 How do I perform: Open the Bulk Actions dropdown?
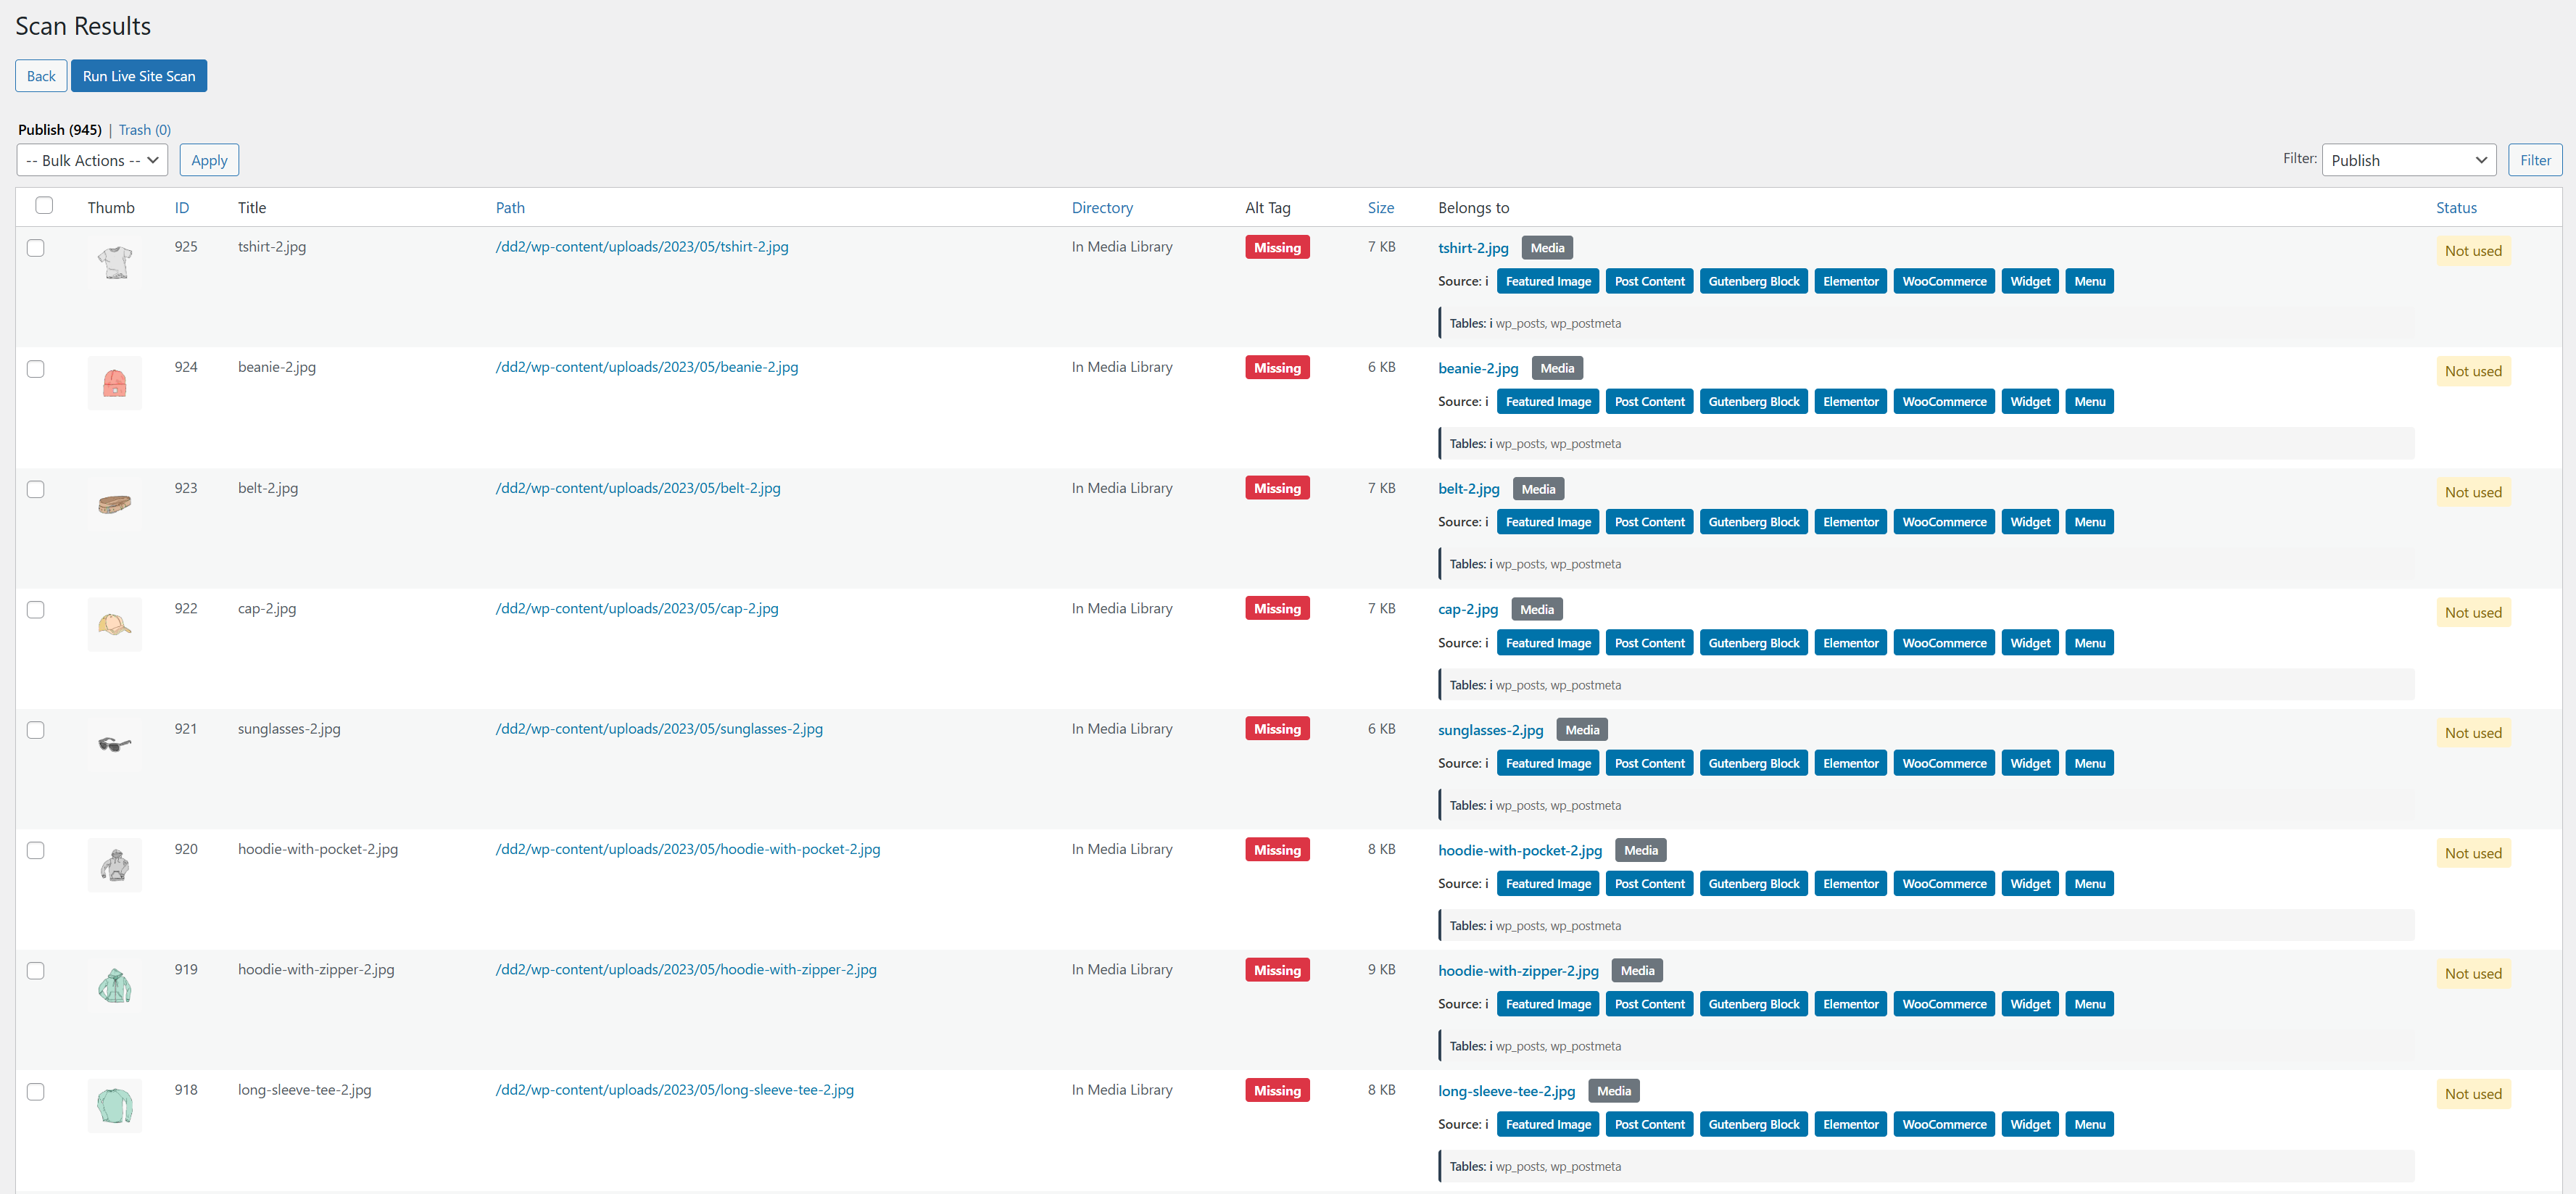pos(92,160)
